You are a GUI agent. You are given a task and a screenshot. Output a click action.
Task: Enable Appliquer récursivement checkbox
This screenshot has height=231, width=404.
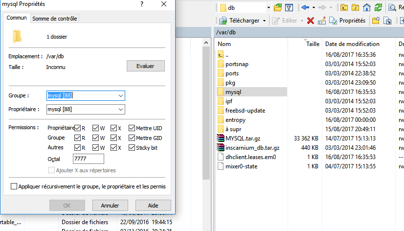[14, 186]
